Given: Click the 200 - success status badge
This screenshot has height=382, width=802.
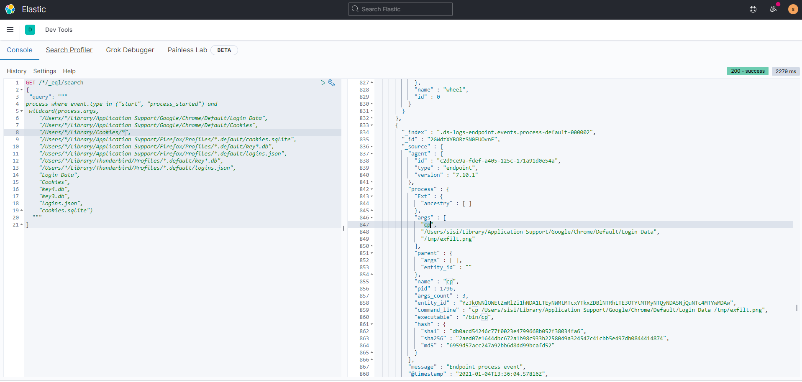Looking at the screenshot, I should pyautogui.click(x=747, y=71).
